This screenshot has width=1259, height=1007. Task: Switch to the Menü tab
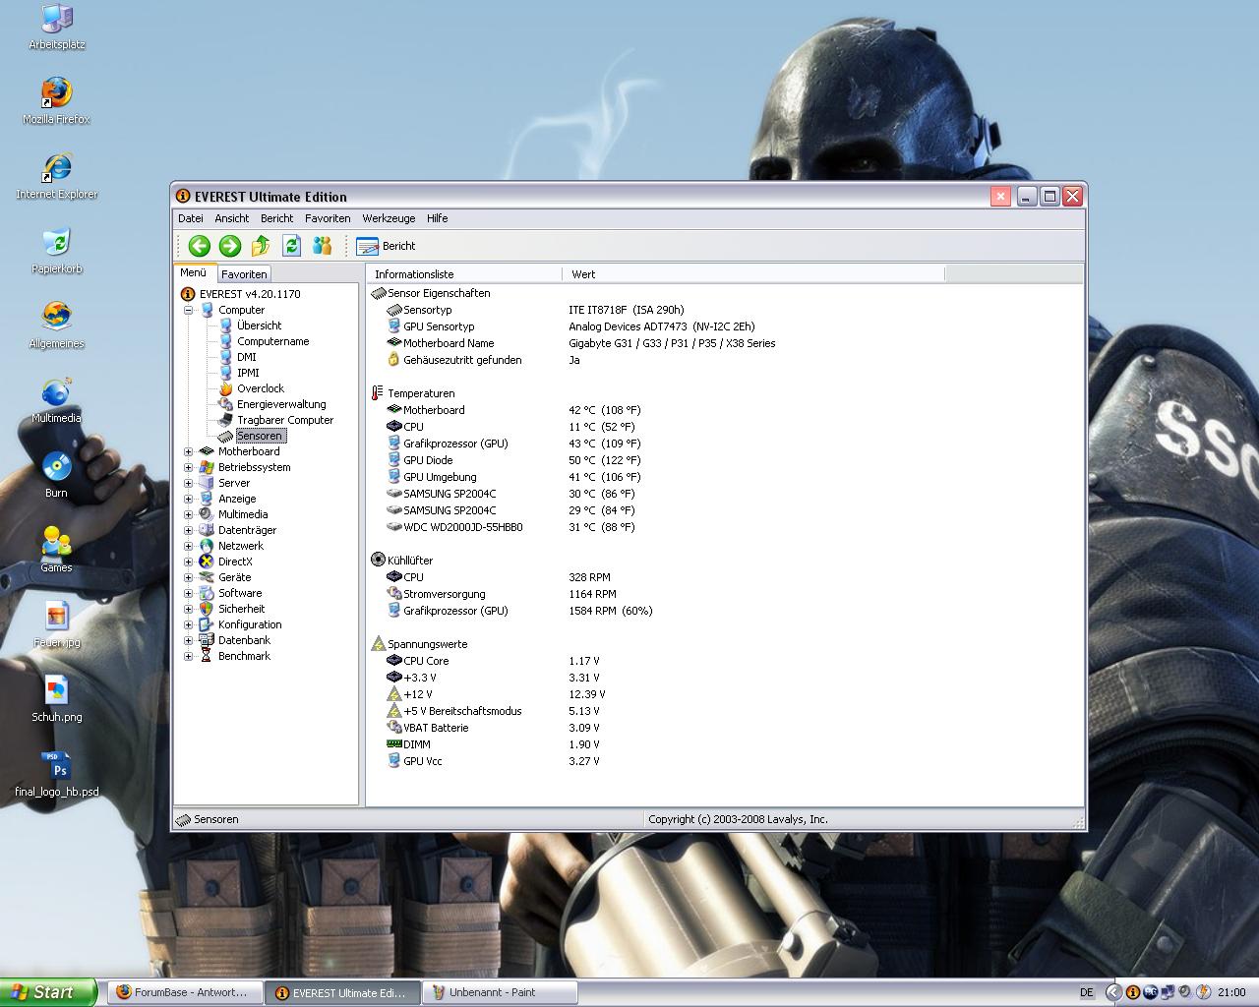(194, 273)
